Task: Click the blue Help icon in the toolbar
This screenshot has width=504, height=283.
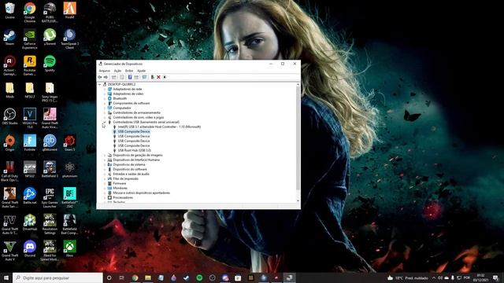Action: tap(130, 77)
